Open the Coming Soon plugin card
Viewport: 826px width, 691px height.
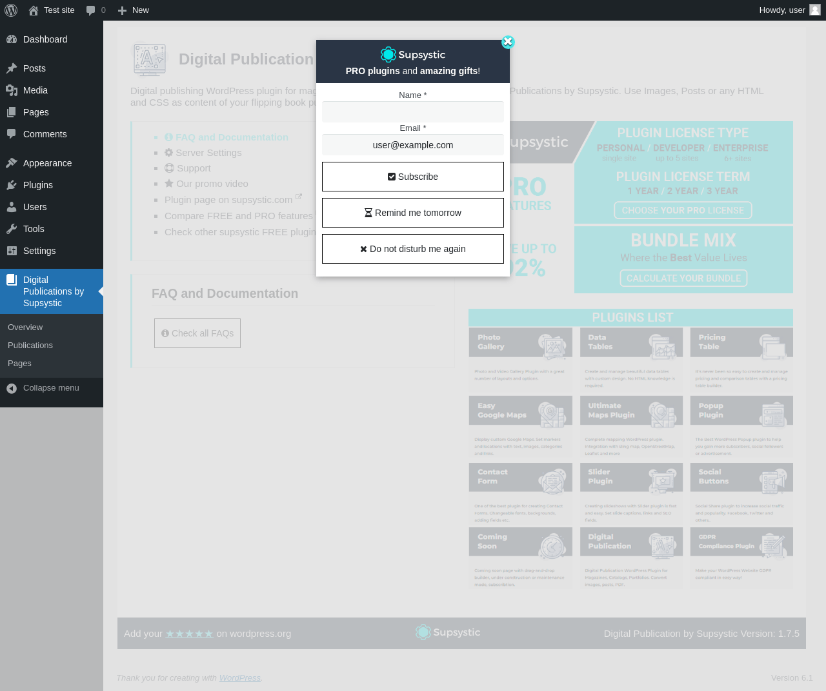(520, 558)
